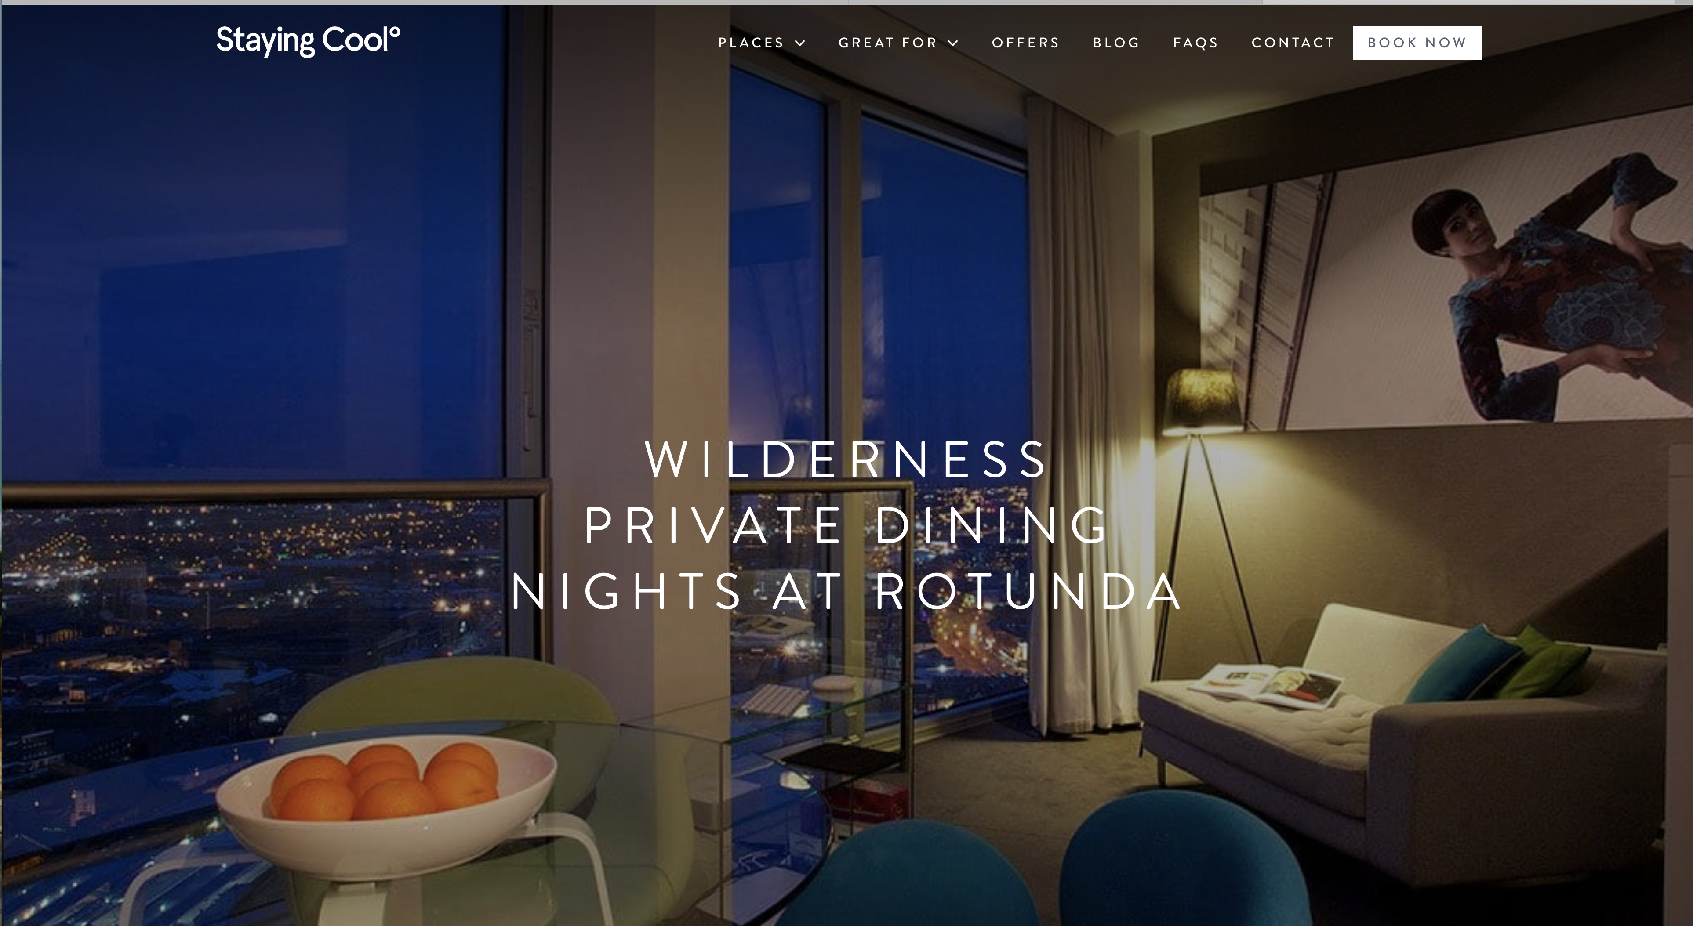Click the bowl of oranges
This screenshot has height=926, width=1693.
pyautogui.click(x=386, y=804)
